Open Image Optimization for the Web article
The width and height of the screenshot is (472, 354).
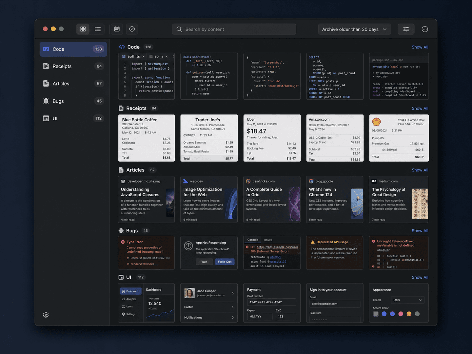209,200
